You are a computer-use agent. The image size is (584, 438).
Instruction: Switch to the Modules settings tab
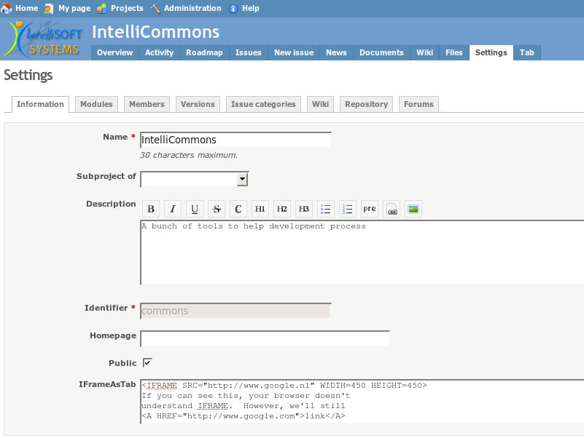coord(96,105)
